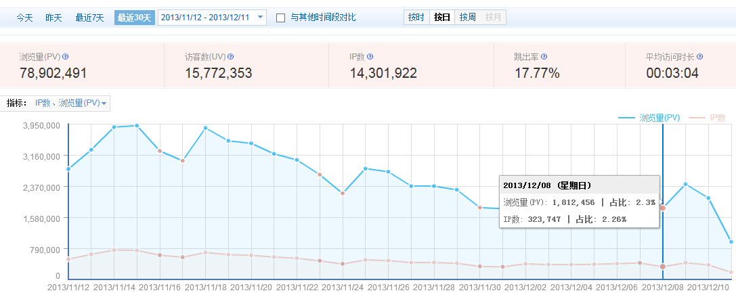Click the y-axis label 3,950,000
Screen dimensions: 736x295
click(42, 125)
